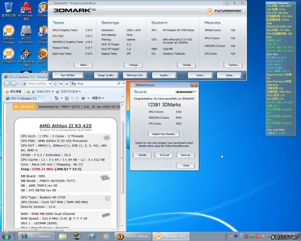Open Image Quality... tool
301x241 pixels.
(x=106, y=75)
